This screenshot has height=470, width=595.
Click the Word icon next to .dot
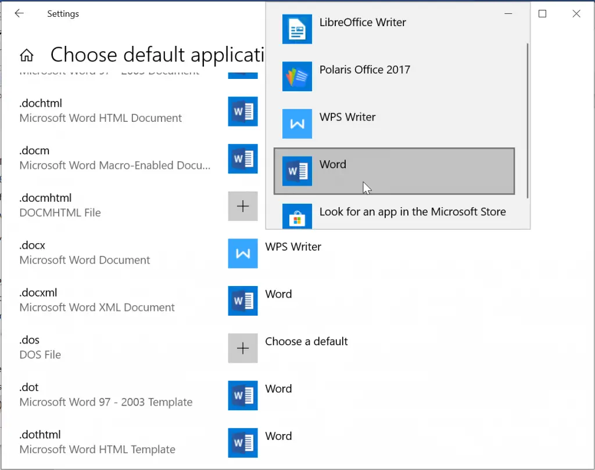(x=243, y=396)
